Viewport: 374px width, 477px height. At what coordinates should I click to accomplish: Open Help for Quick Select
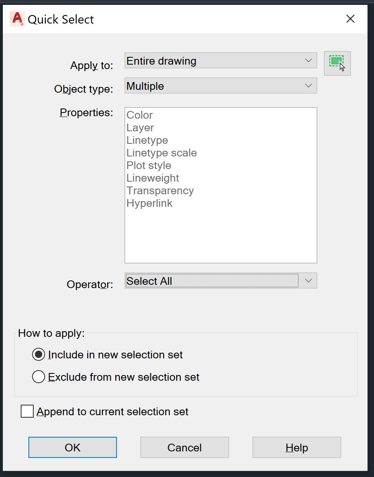tap(297, 447)
